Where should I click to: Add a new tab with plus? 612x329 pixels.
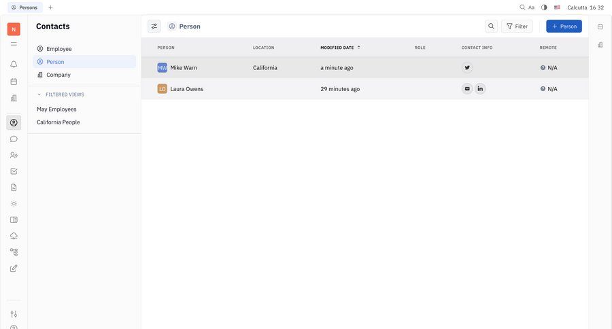(x=50, y=7)
